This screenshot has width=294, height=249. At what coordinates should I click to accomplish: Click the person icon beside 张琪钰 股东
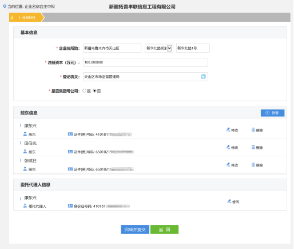pyautogui.click(x=25, y=169)
